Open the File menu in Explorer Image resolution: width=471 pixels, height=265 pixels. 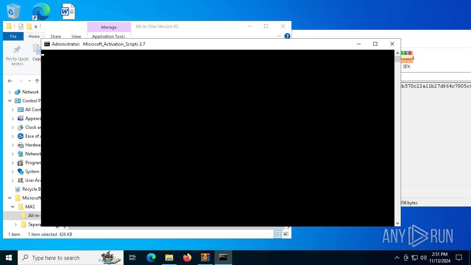click(x=13, y=36)
